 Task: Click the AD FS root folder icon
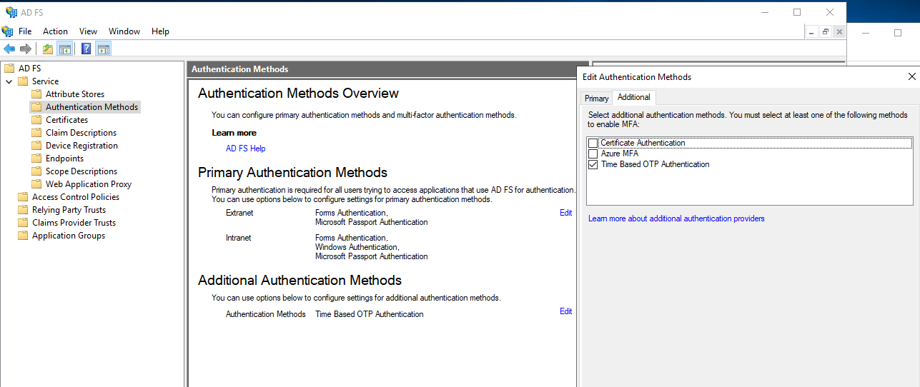click(x=9, y=69)
